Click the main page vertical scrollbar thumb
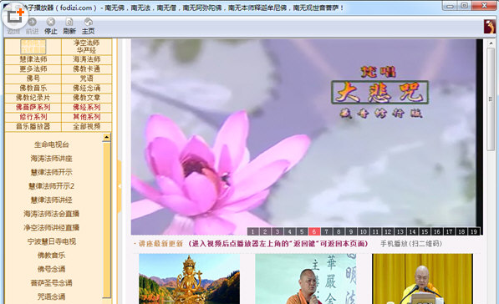499x304 pixels. pos(491,99)
